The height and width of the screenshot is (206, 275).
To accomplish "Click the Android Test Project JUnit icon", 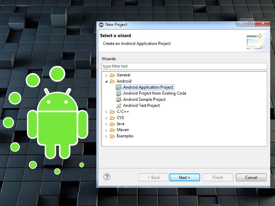I will (x=119, y=106).
